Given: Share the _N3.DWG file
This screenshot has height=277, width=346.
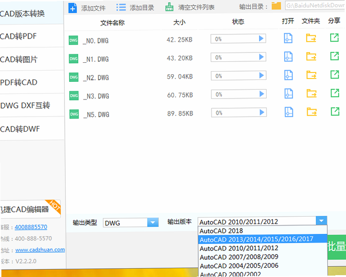Looking at the screenshot, I should point(335,93).
